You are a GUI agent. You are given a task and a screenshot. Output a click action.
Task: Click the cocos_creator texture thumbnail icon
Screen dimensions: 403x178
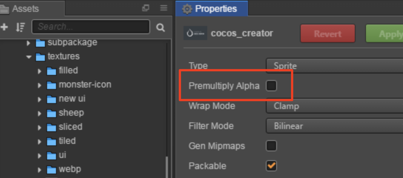point(195,33)
